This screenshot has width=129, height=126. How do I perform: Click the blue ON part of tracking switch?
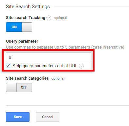(x=14, y=27)
